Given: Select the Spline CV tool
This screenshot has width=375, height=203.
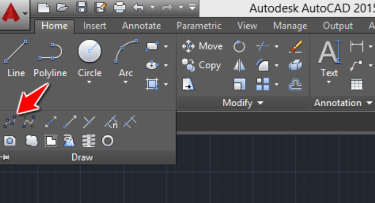Looking at the screenshot, I should pos(28,122).
